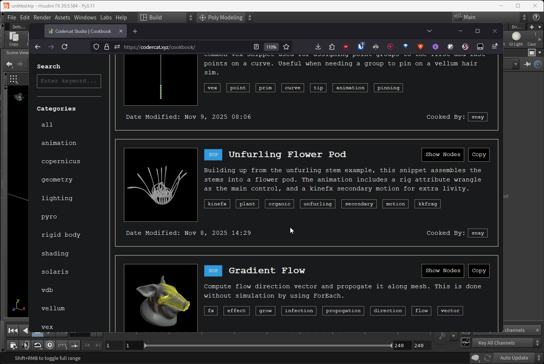Jump to first frame in playbar

click(13, 330)
